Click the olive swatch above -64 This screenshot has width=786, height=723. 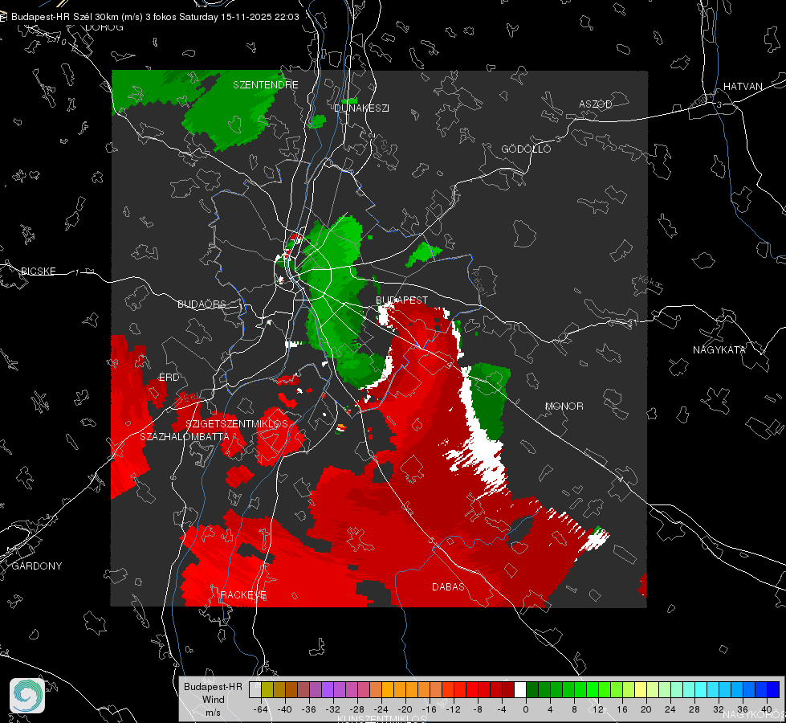click(267, 690)
